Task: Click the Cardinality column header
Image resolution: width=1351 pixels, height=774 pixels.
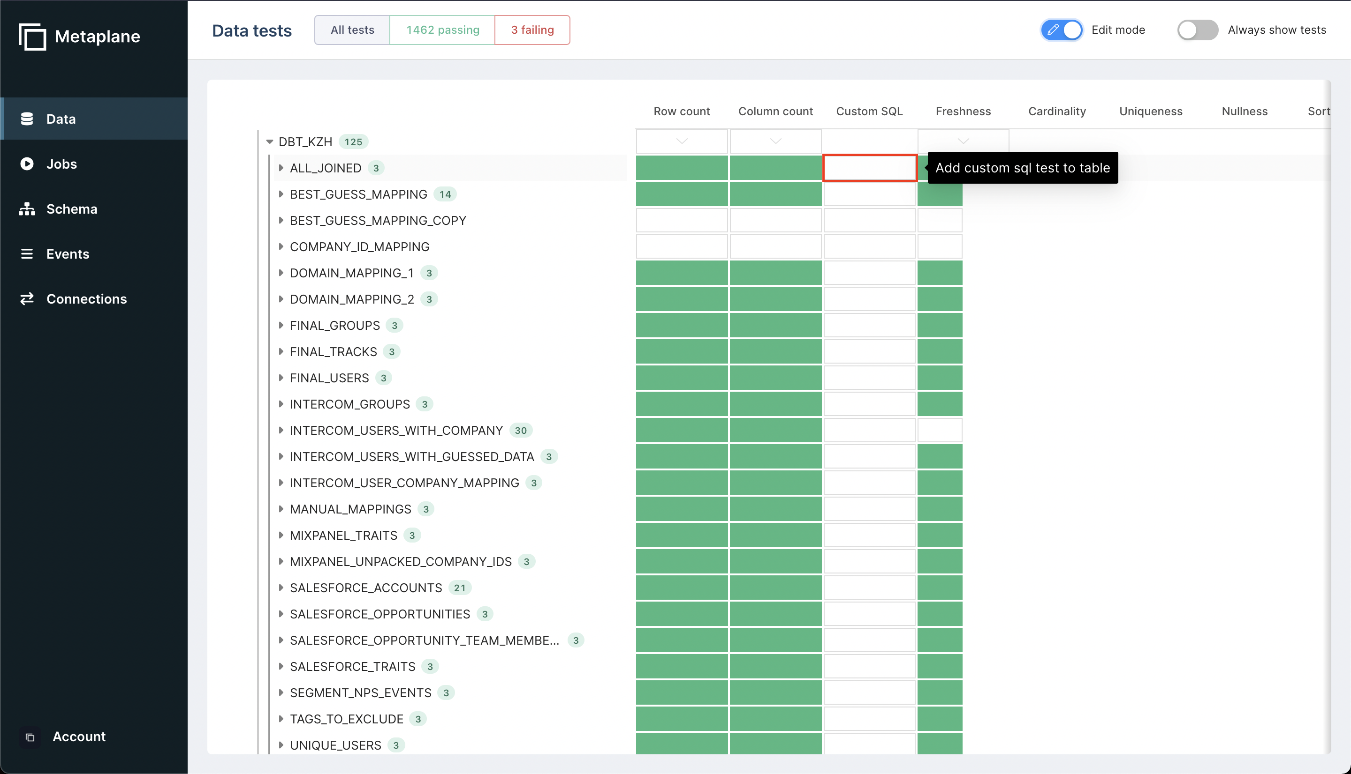Action: click(1057, 111)
